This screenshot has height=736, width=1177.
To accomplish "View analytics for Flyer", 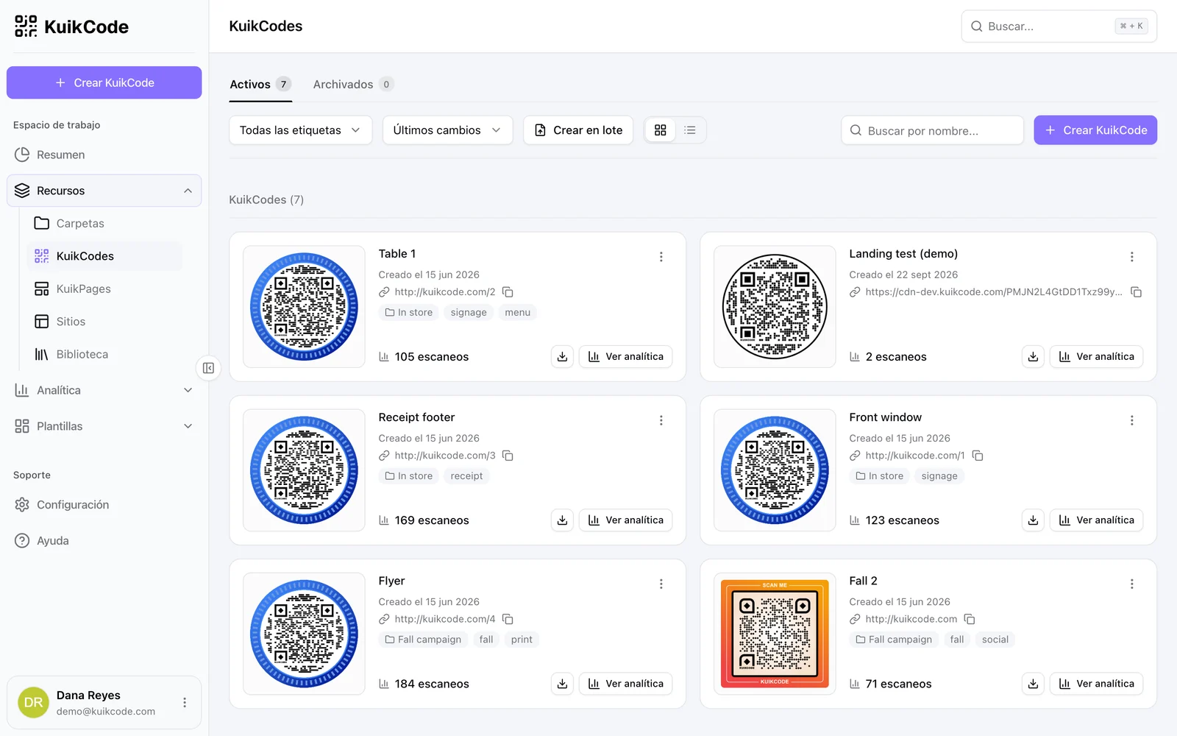I will pyautogui.click(x=625, y=683).
